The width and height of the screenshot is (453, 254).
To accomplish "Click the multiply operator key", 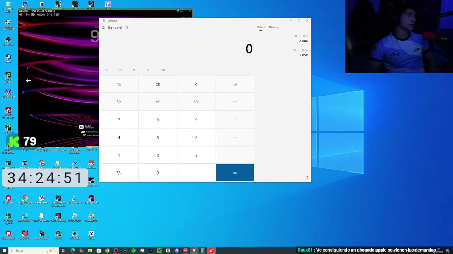I will (235, 120).
